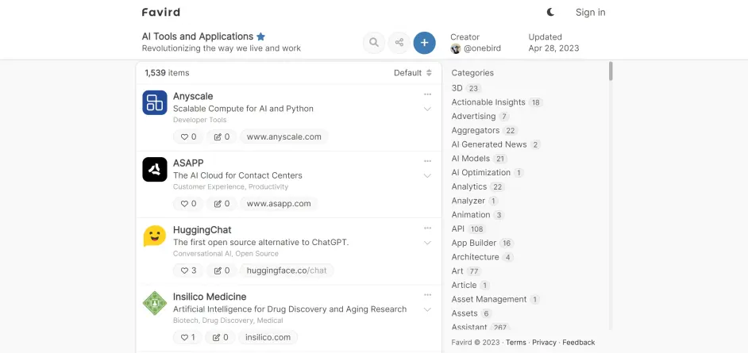748x353 pixels.
Task: Click the Anyscale logo thumbnail
Action: pos(155,102)
